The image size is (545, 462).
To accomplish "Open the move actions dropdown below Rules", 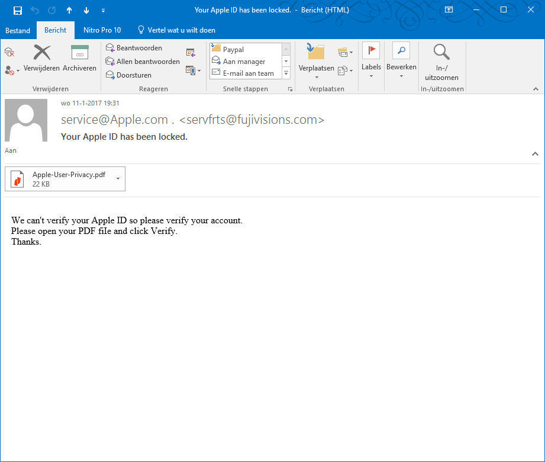I will click(345, 70).
